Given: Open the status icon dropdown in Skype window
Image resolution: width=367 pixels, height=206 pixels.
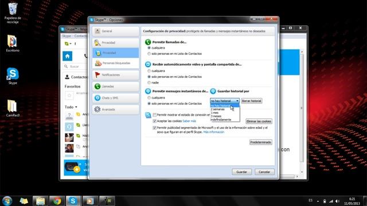Looking at the screenshot, I should [68, 43].
